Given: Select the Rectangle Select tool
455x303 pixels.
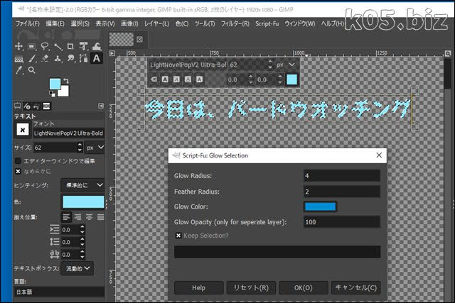Looking at the screenshot, I should [31, 46].
